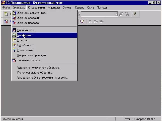
Task: Click the open book toolbar icon
Action: tap(82, 21)
